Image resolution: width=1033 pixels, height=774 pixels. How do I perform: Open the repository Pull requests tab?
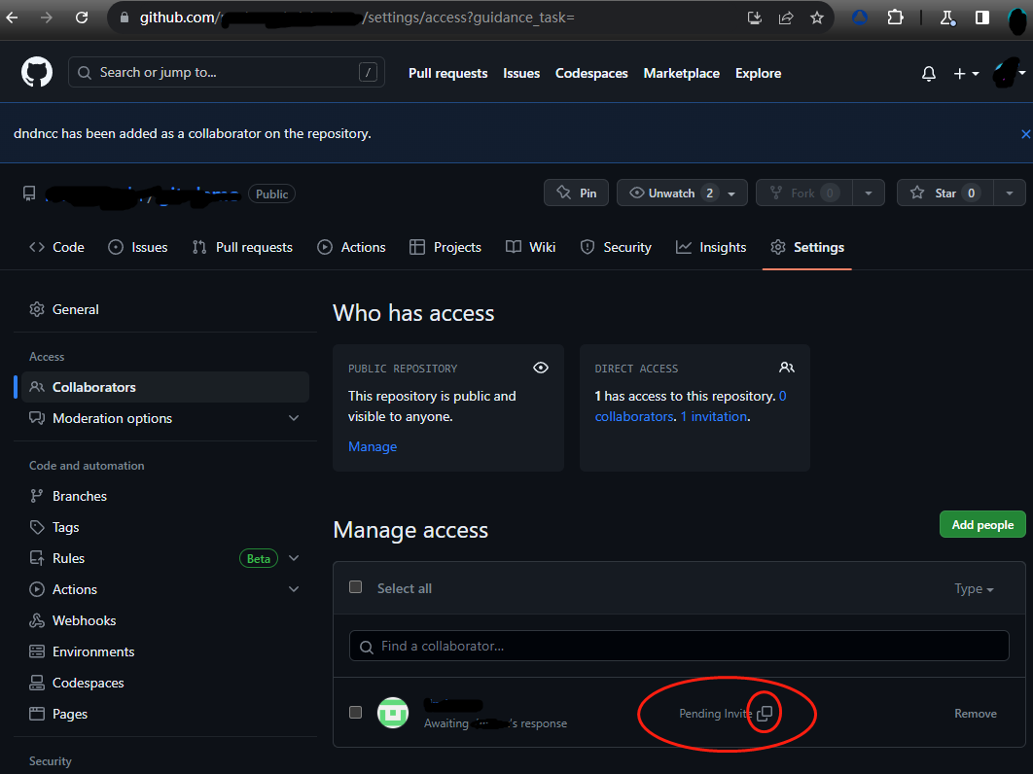242,247
